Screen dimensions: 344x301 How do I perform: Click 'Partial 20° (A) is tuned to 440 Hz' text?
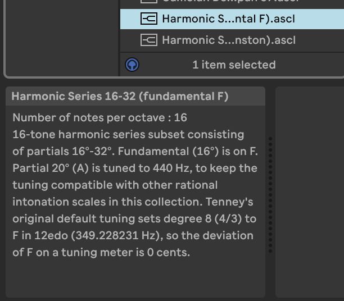point(101,168)
